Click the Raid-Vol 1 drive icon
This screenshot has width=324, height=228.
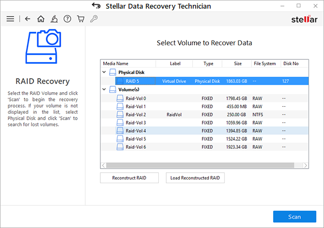coord(120,107)
